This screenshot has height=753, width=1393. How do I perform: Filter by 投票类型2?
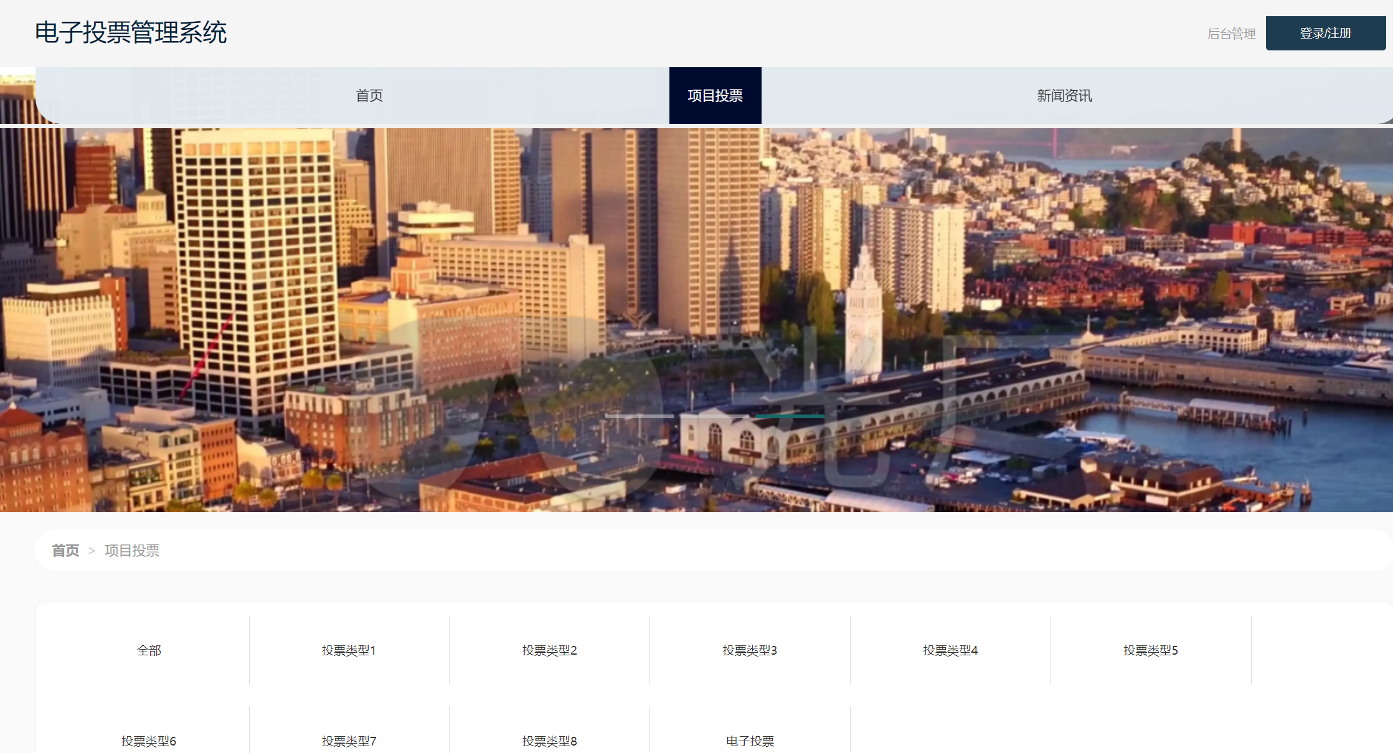(549, 650)
